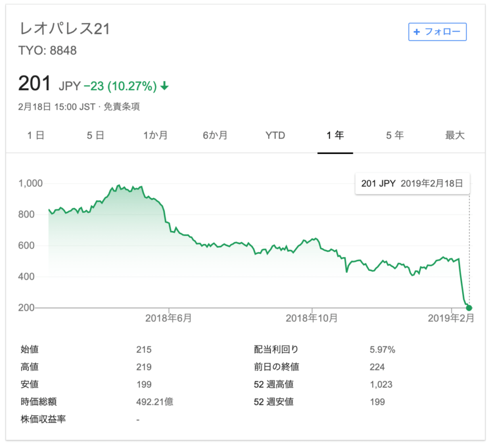Click the TYO: 8848 ticker text
Viewport: 491px width, 446px height.
point(47,50)
